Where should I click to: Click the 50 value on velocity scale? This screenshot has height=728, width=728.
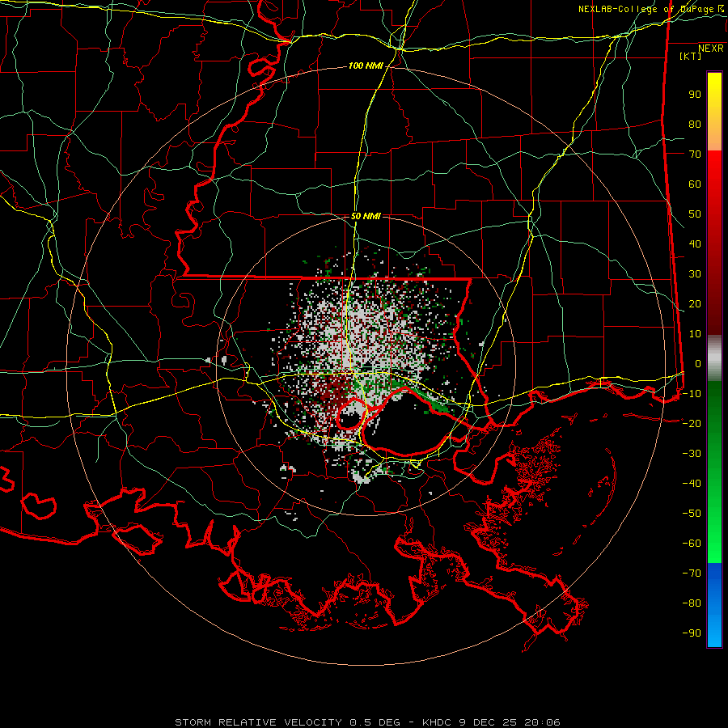click(695, 214)
